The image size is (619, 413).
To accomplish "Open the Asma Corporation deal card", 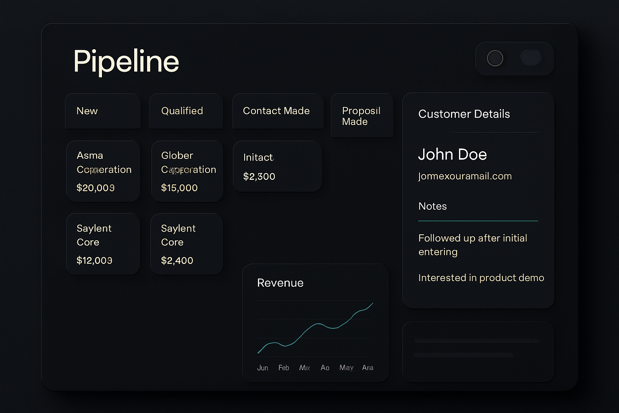I will (x=103, y=171).
